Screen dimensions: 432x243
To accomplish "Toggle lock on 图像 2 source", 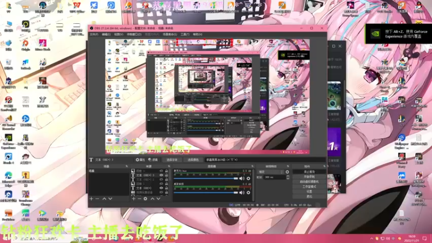I will 166,184.
